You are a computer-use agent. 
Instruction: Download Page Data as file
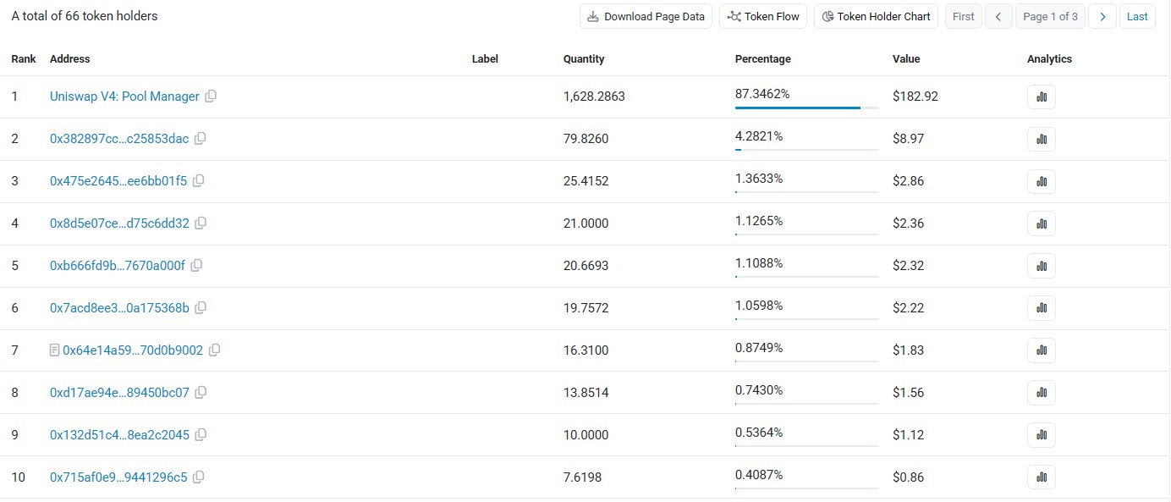(646, 16)
